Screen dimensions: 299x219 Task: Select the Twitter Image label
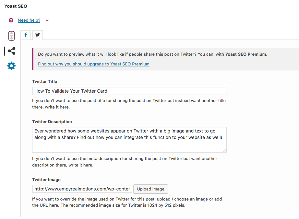click(46, 179)
